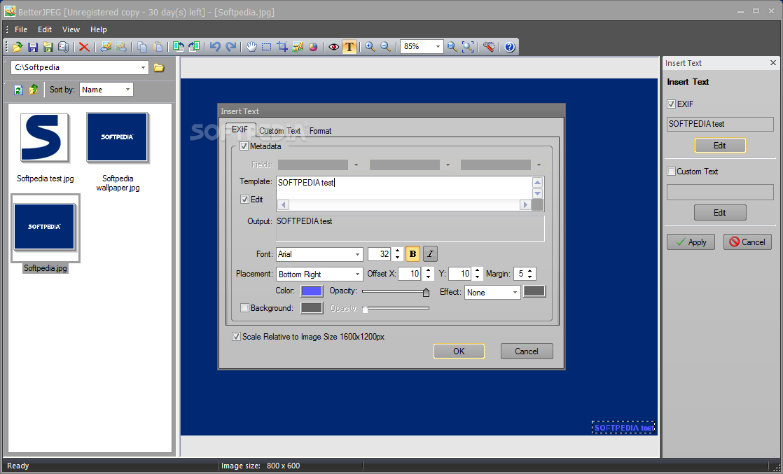The height and width of the screenshot is (474, 783).
Task: Open the Arial font dropdown
Action: point(358,254)
